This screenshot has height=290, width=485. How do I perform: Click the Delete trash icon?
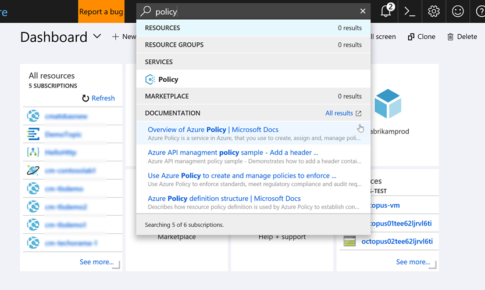(450, 37)
